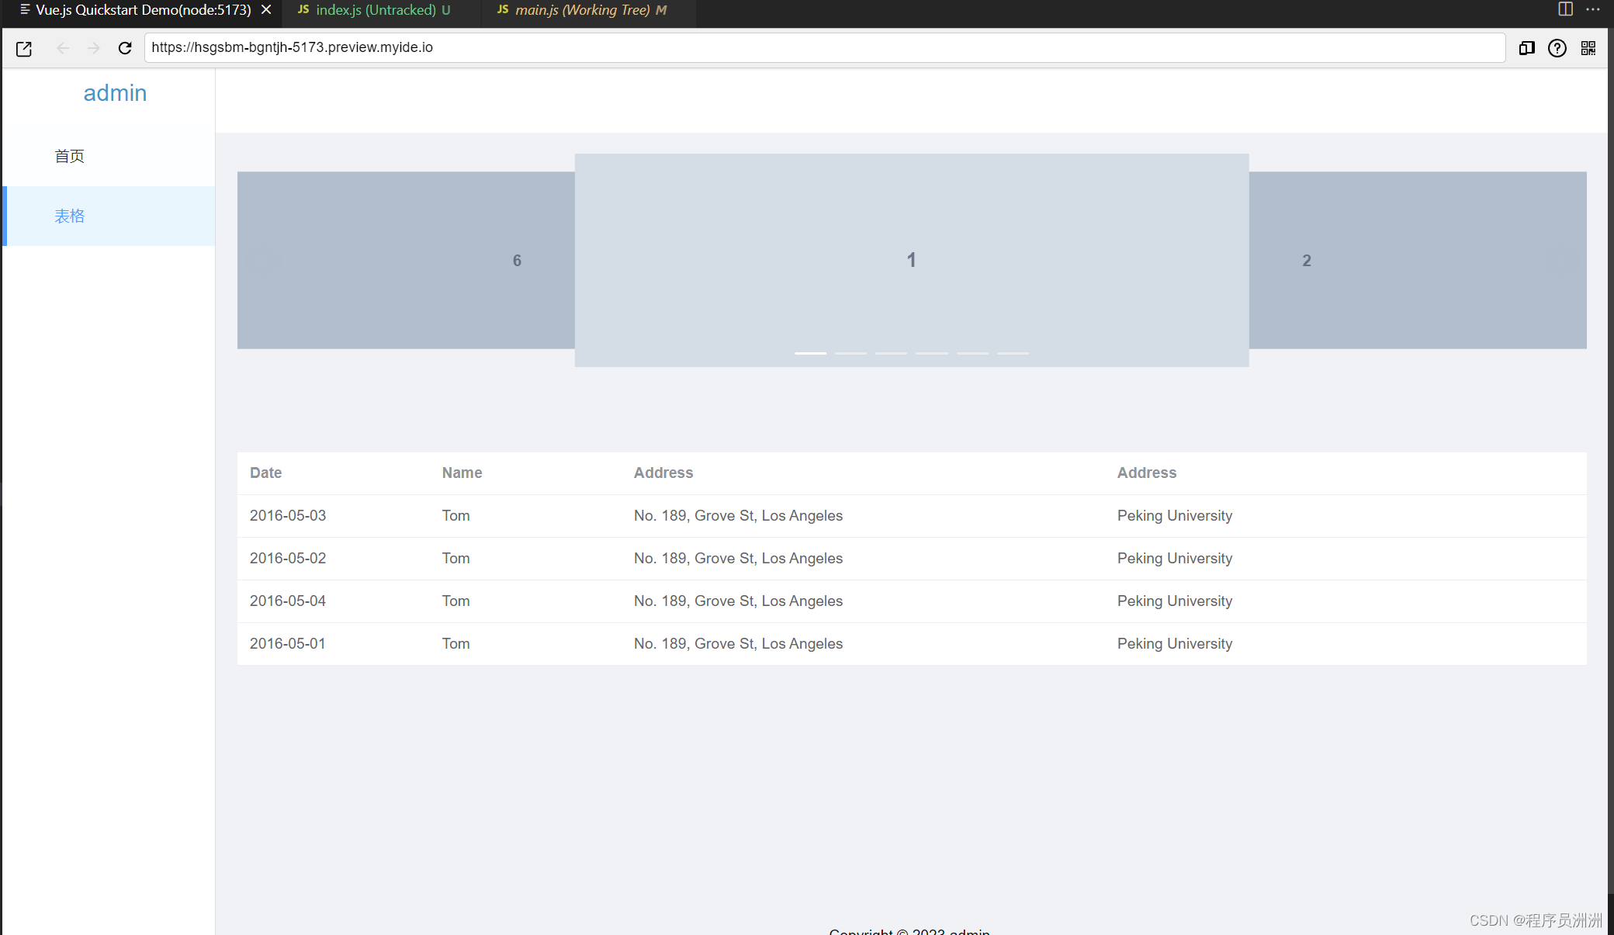Switch to the index.js (Untracked) tab
Screen dimensions: 1614x935
pos(376,10)
